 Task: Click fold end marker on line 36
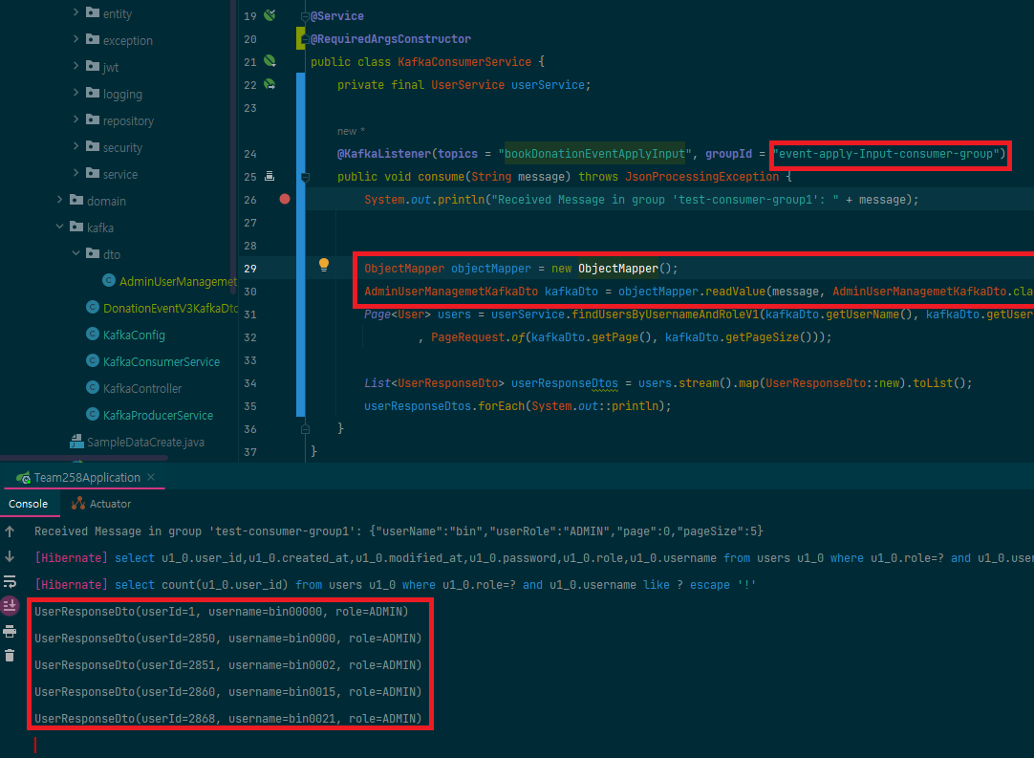point(305,429)
